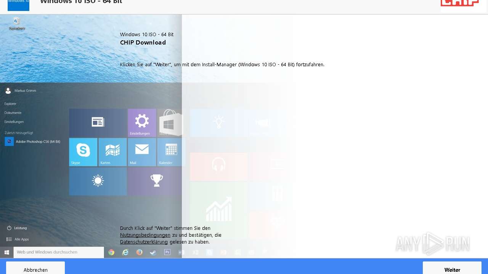The width and height of the screenshot is (488, 274).
Task: Click the news tile icon
Action: 98,123
